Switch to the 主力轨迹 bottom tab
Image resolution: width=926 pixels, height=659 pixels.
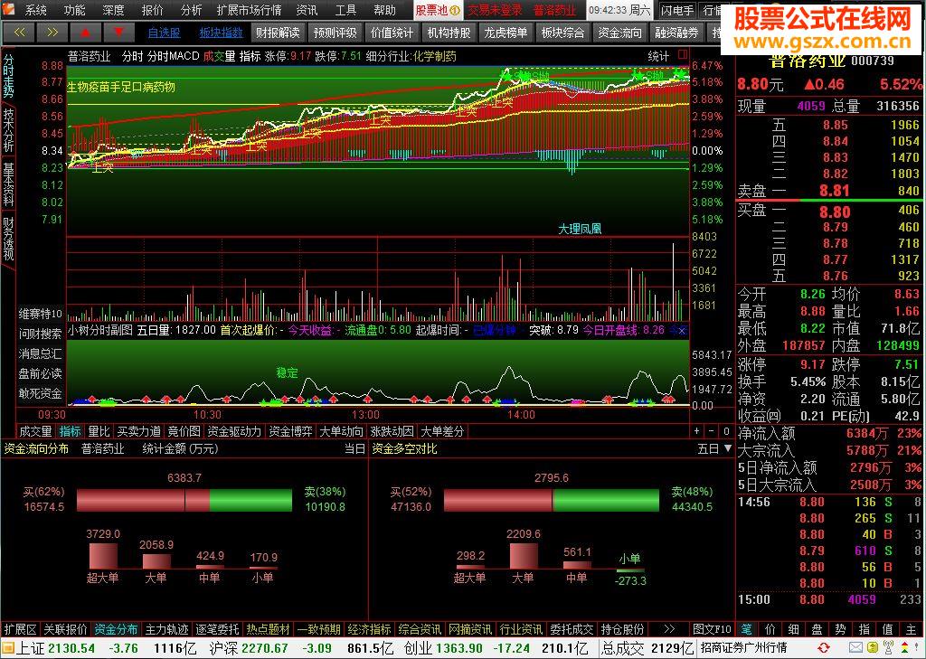click(167, 629)
